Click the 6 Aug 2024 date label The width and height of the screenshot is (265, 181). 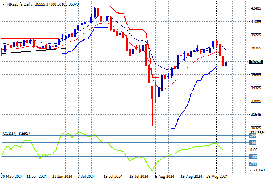(165, 177)
